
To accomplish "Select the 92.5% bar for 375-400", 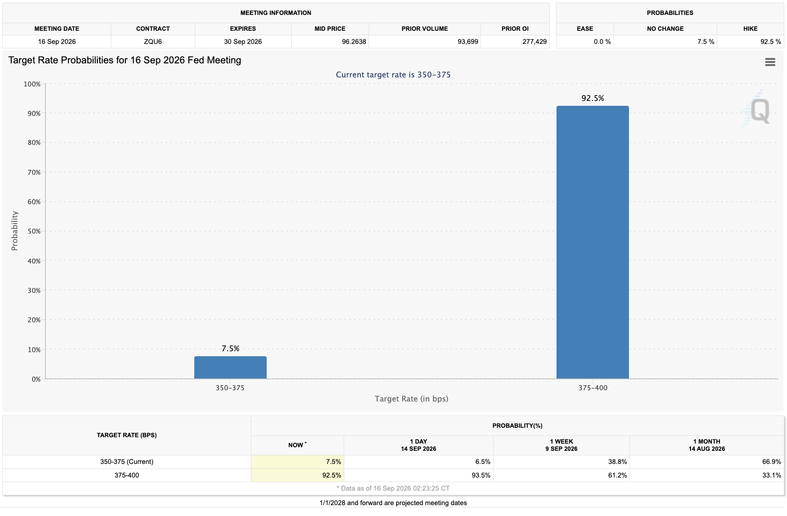I will tap(592, 242).
